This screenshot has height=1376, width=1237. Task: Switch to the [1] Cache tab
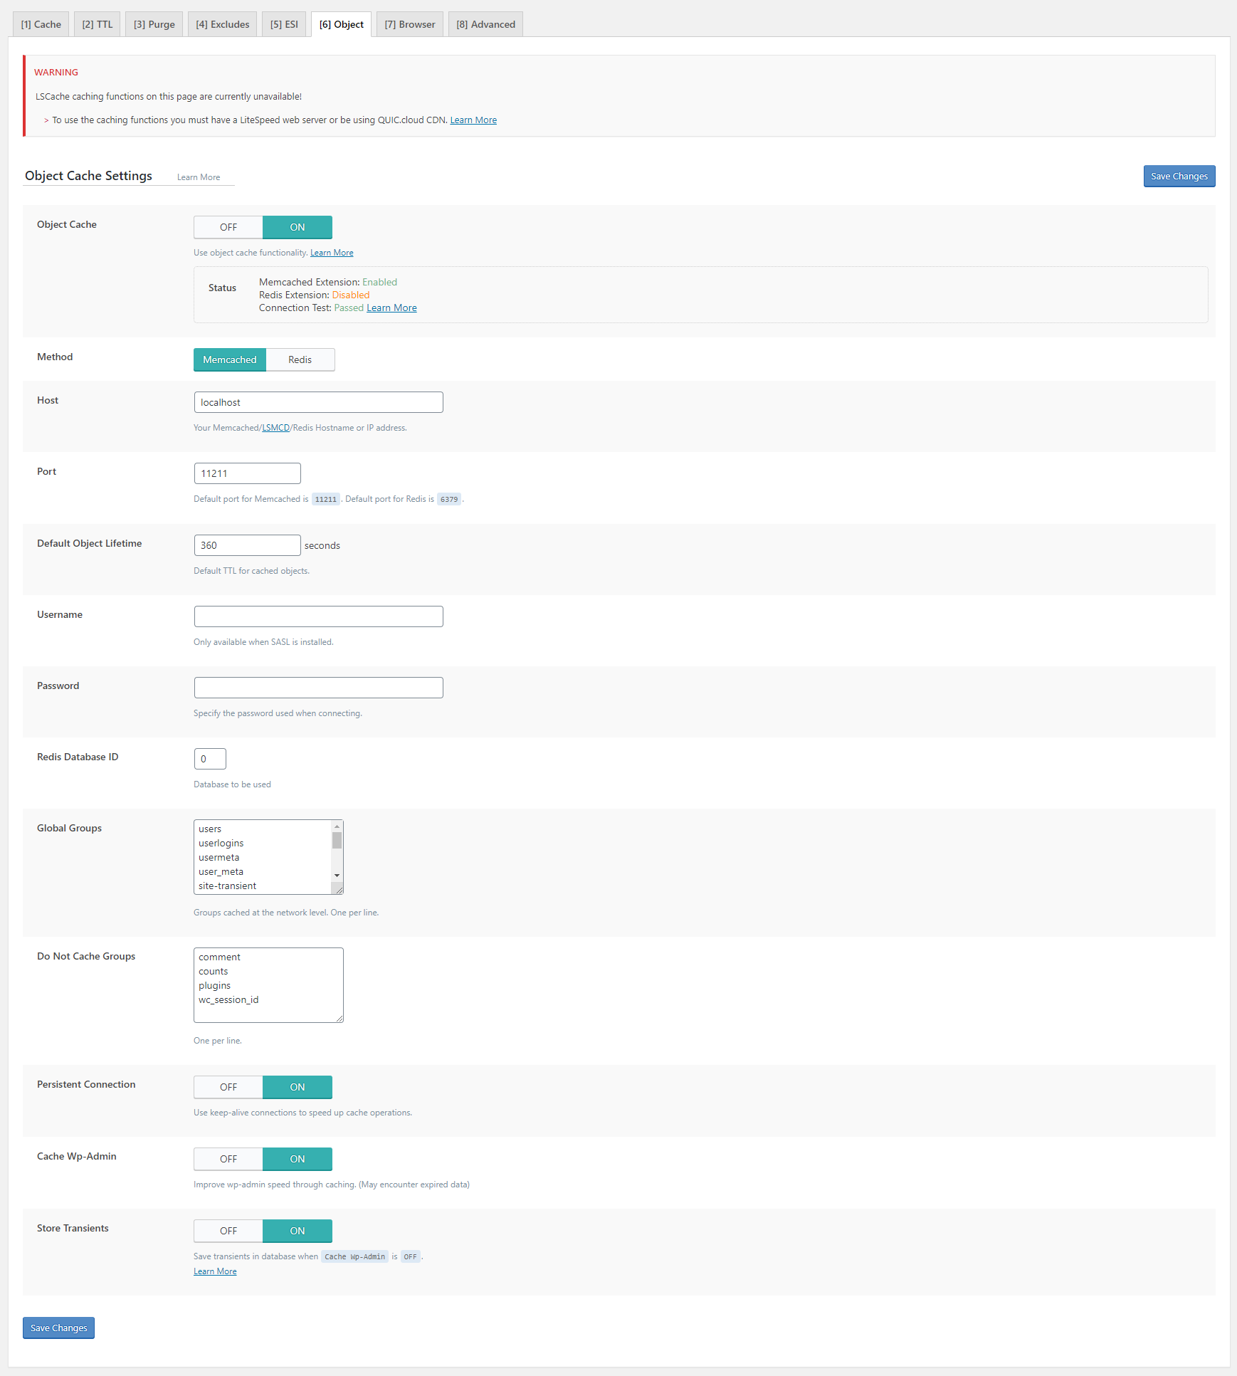pyautogui.click(x=41, y=24)
